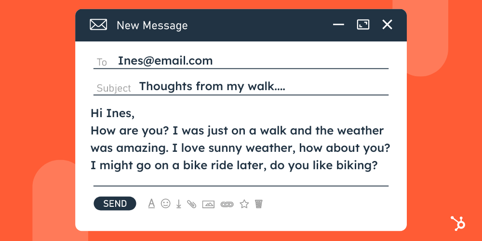Image resolution: width=482 pixels, height=241 pixels.
Task: Click the Subject field text
Action: click(x=212, y=87)
